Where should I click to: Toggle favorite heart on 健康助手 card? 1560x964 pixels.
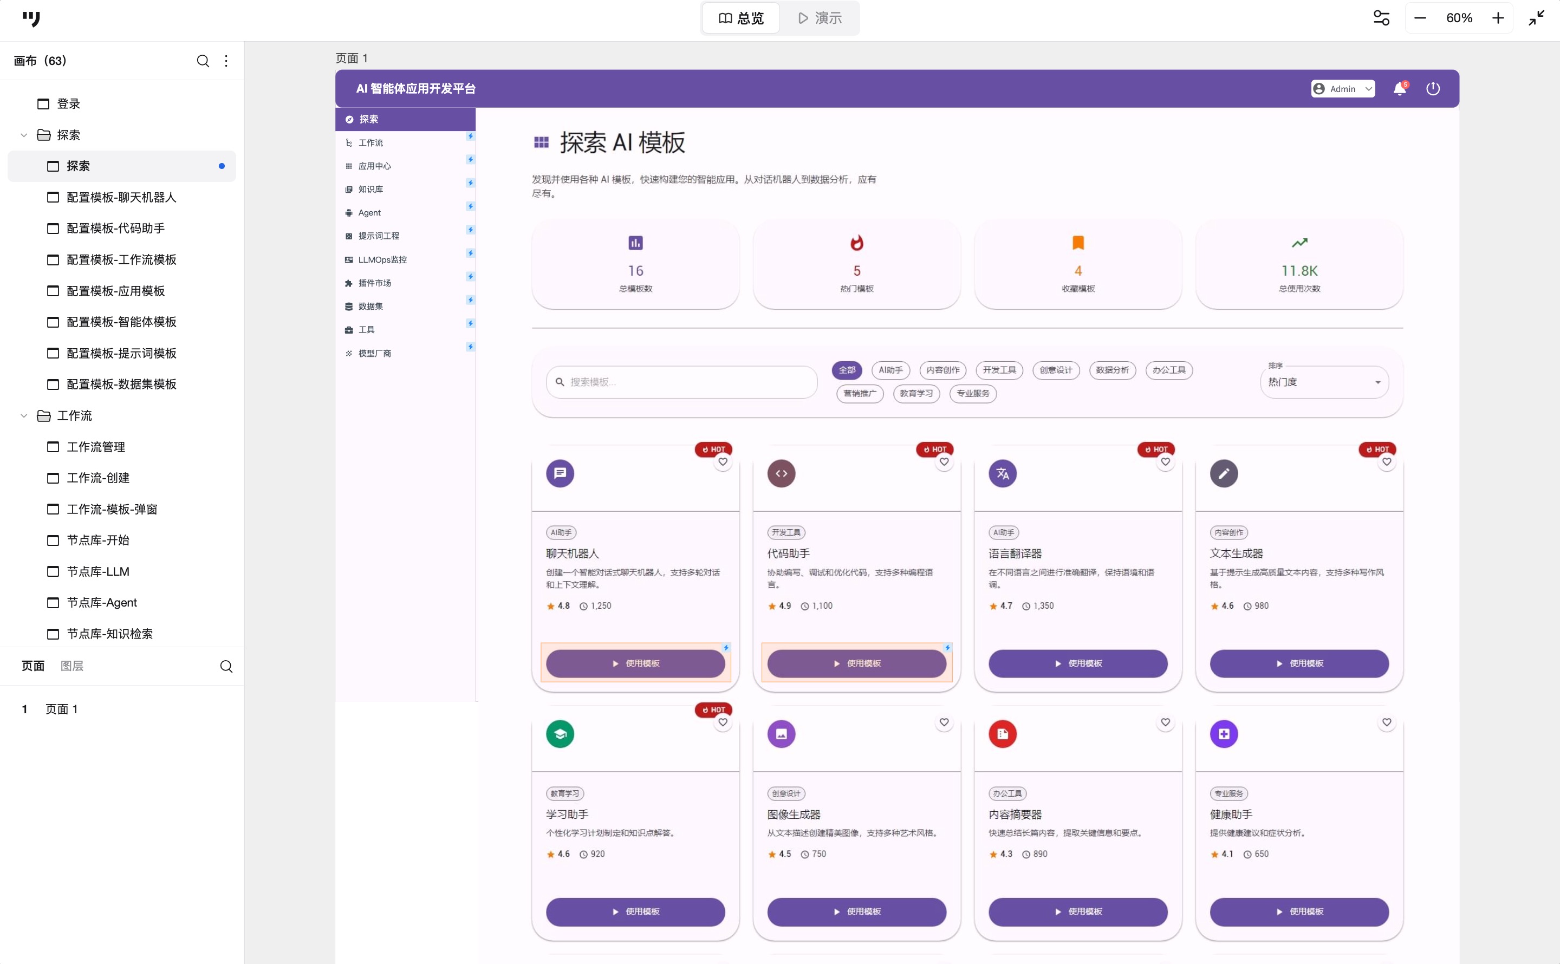point(1386,722)
